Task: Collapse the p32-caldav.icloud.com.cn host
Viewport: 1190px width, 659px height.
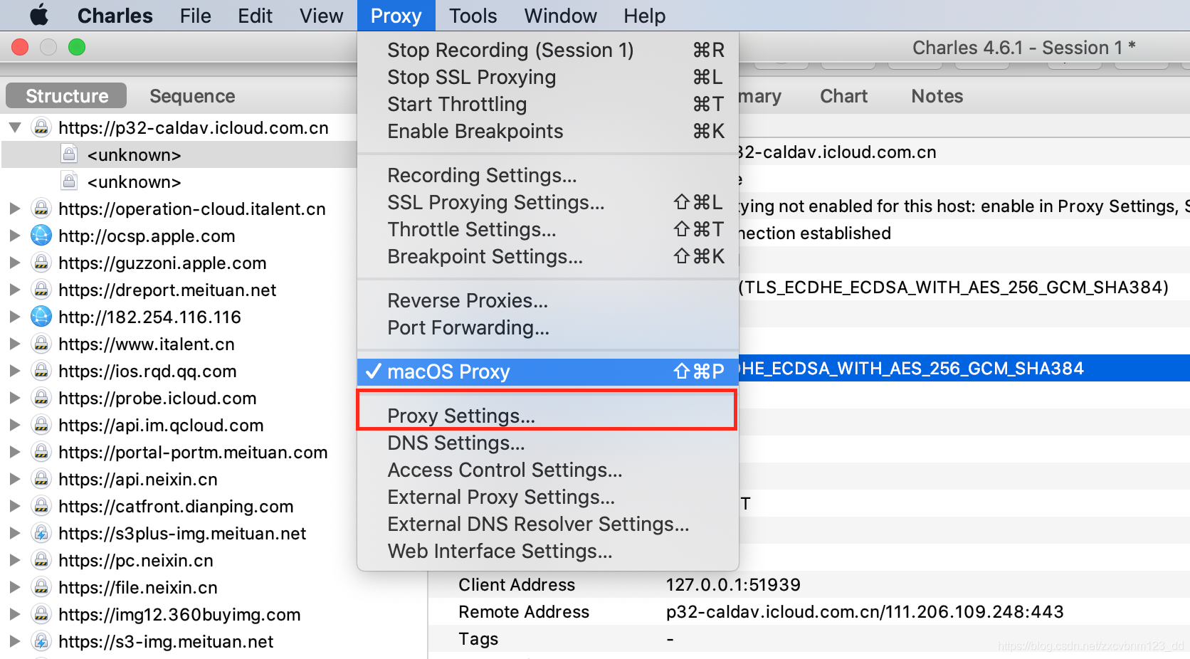Action: (x=14, y=128)
